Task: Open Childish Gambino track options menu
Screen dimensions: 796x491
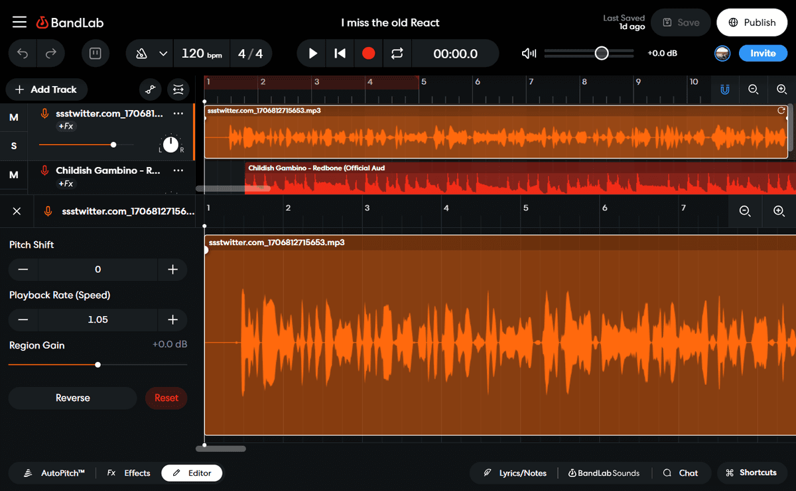Action: (x=178, y=171)
